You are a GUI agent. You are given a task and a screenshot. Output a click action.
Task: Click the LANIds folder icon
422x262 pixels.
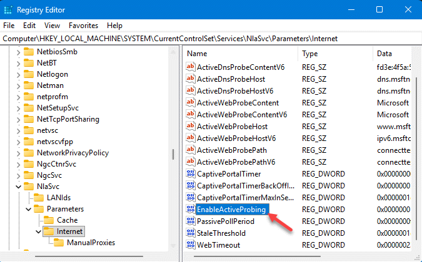pyautogui.click(x=39, y=198)
